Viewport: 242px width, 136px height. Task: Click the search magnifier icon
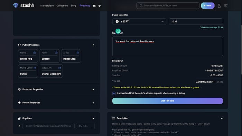click(x=141, y=6)
